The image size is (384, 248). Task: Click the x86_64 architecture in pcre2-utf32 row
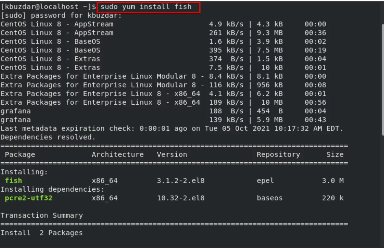coord(105,198)
